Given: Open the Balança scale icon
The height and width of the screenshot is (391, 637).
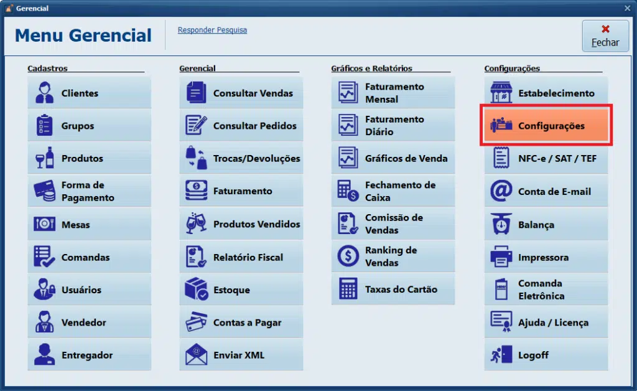Looking at the screenshot, I should pyautogui.click(x=501, y=224).
